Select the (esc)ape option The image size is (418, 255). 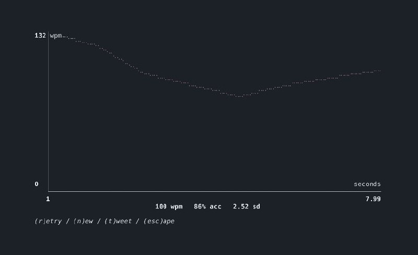(x=159, y=221)
